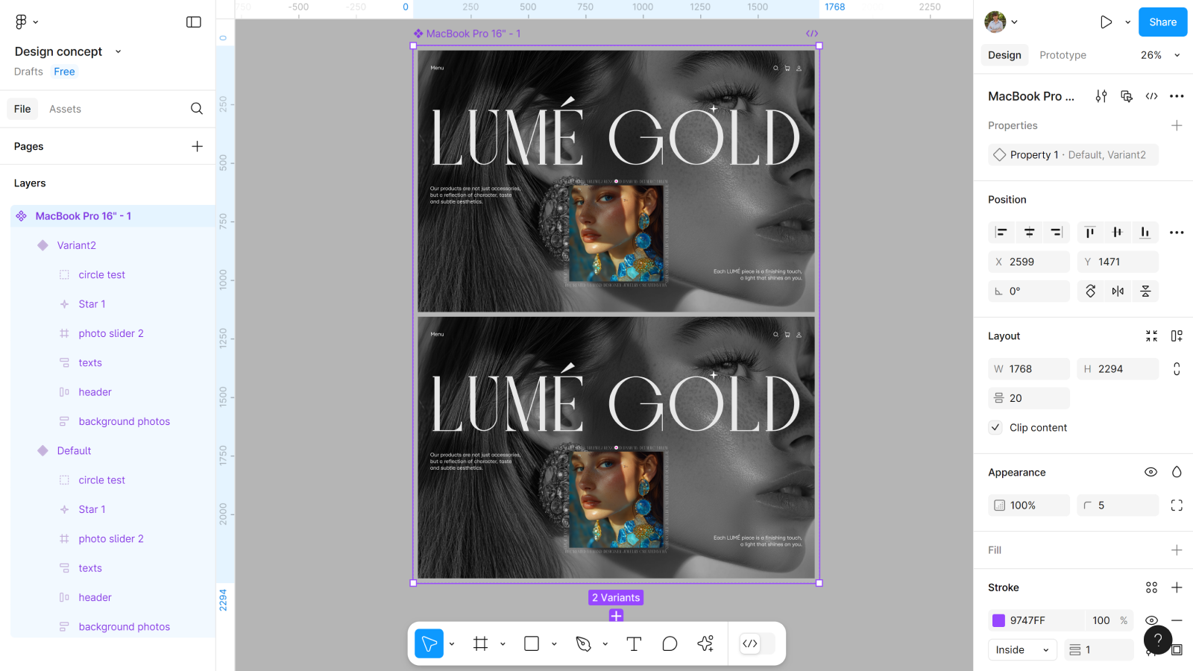This screenshot has width=1193, height=671.
Task: Switch to the Prototype tab
Action: coord(1063,55)
